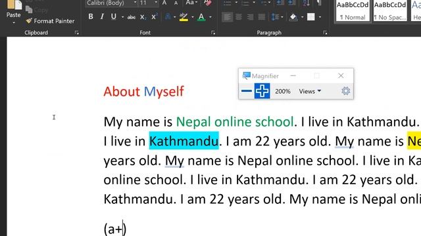Minimize the Magnifier window

tap(293, 76)
